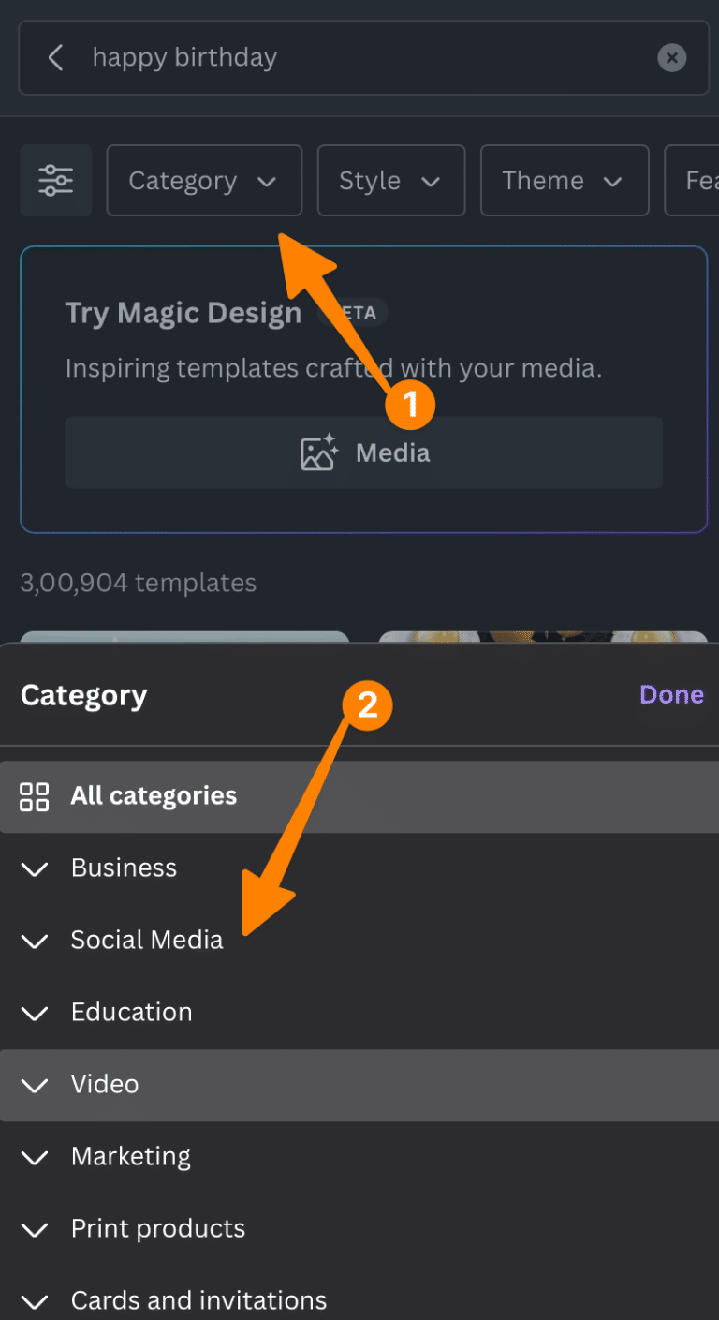Tap Done to apply category selection
Screen dimensions: 719x1320
tap(671, 695)
